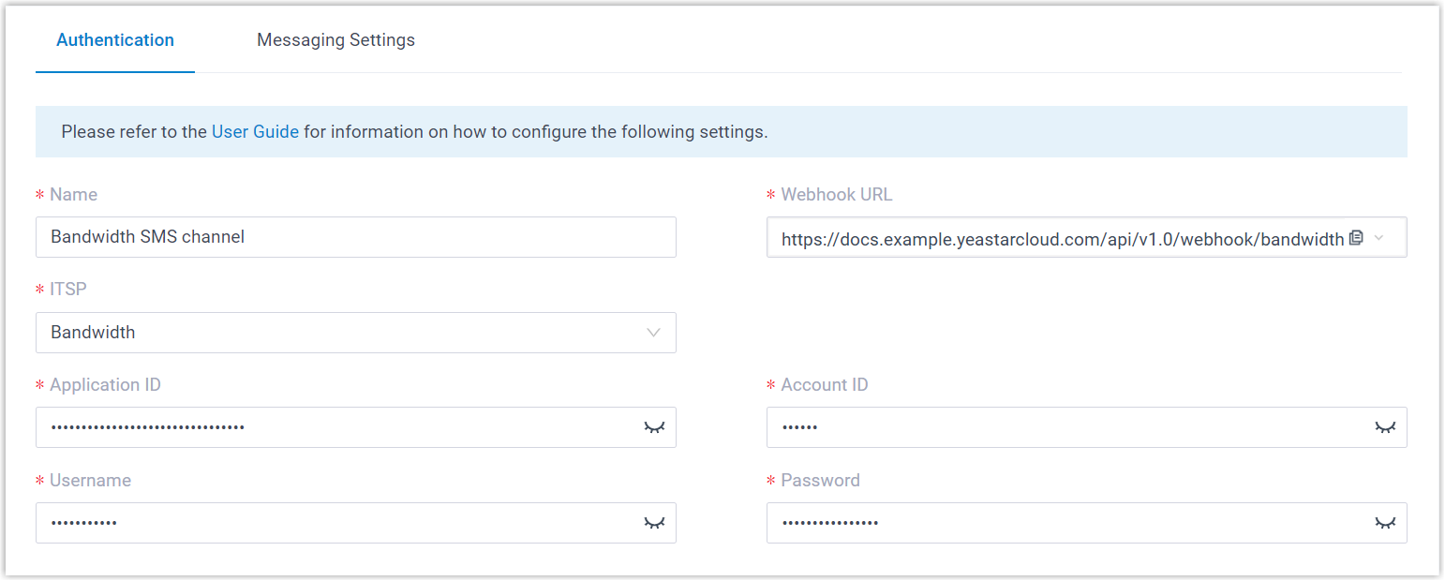The image size is (1445, 581).
Task: Click the ITSP field label
Action: pos(68,290)
